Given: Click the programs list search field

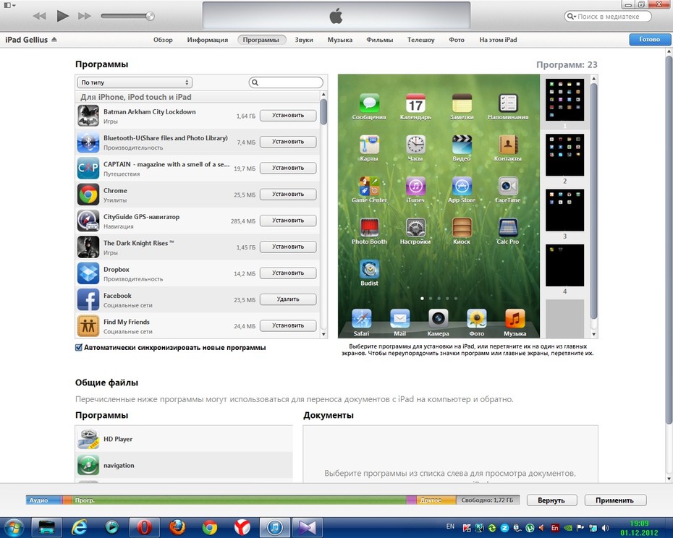Looking at the screenshot, I should point(286,82).
